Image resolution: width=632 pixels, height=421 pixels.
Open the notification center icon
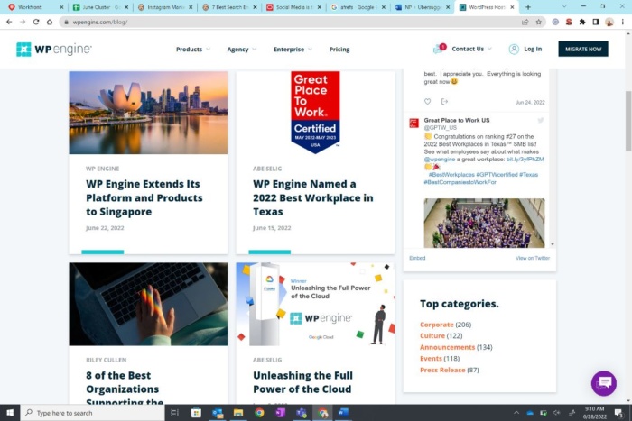pyautogui.click(x=618, y=413)
